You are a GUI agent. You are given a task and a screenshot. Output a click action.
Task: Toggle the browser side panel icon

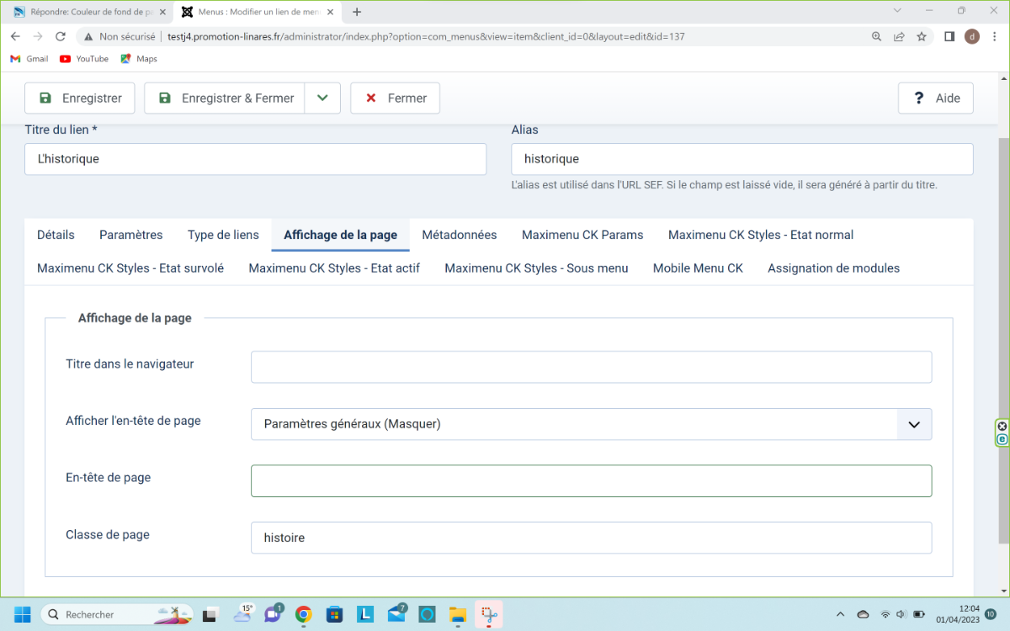pyautogui.click(x=949, y=37)
